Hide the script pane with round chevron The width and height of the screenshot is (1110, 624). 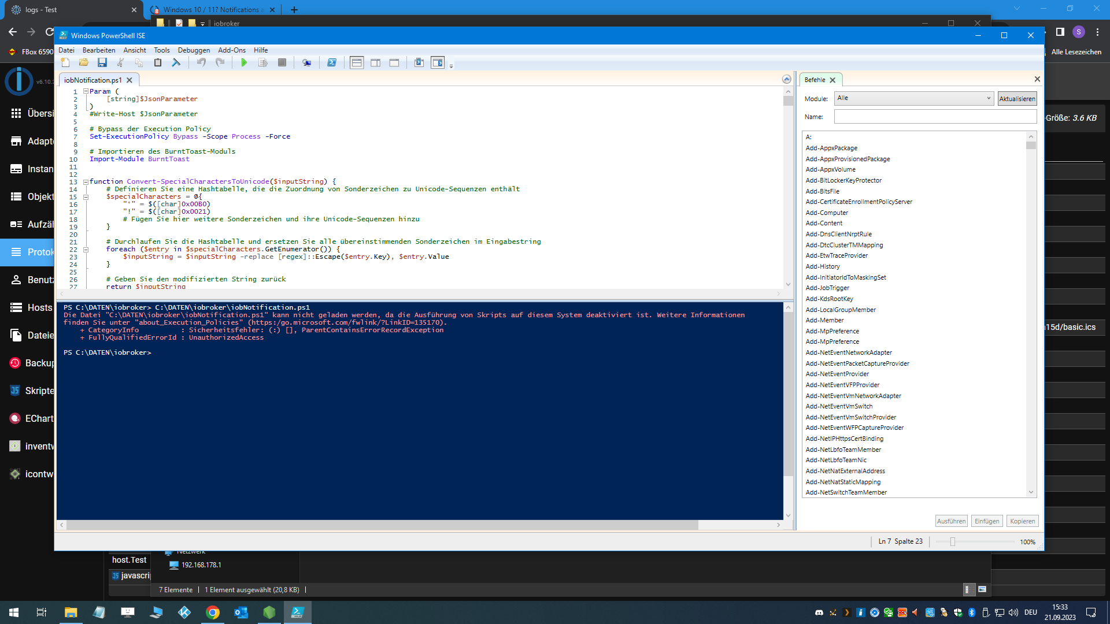(x=786, y=79)
